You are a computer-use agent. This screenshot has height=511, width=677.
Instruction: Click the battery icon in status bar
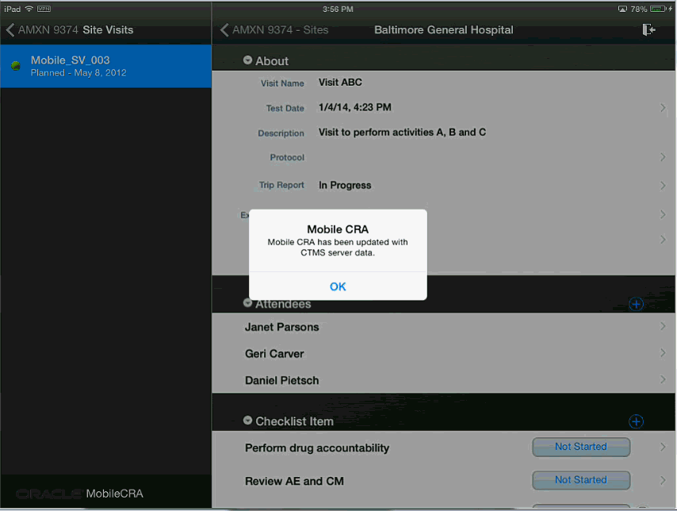pos(659,9)
